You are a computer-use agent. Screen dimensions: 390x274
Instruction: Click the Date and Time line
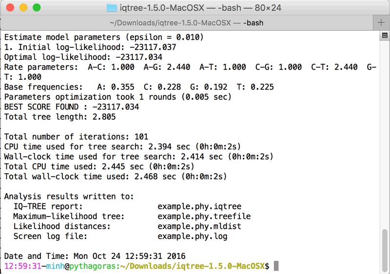pos(95,256)
